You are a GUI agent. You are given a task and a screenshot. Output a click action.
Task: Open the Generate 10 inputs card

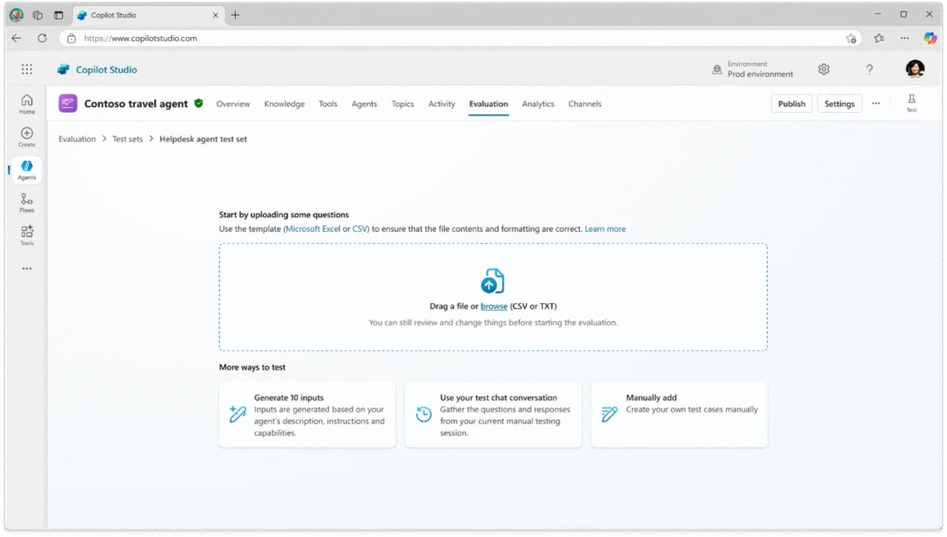click(x=307, y=414)
